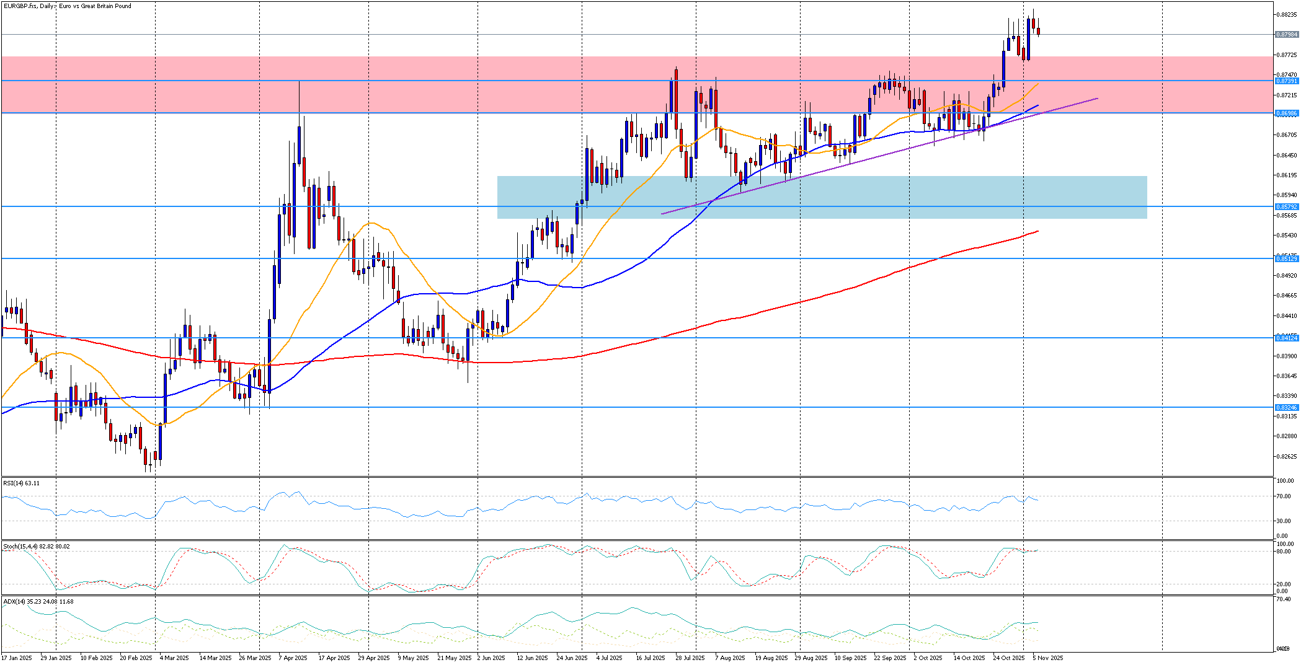Image resolution: width=1306 pixels, height=665 pixels.
Task: Click the blue 0.83246 level price tag
Action: point(1287,407)
